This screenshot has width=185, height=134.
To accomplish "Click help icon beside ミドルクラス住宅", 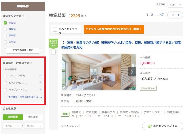I will point(41,83).
